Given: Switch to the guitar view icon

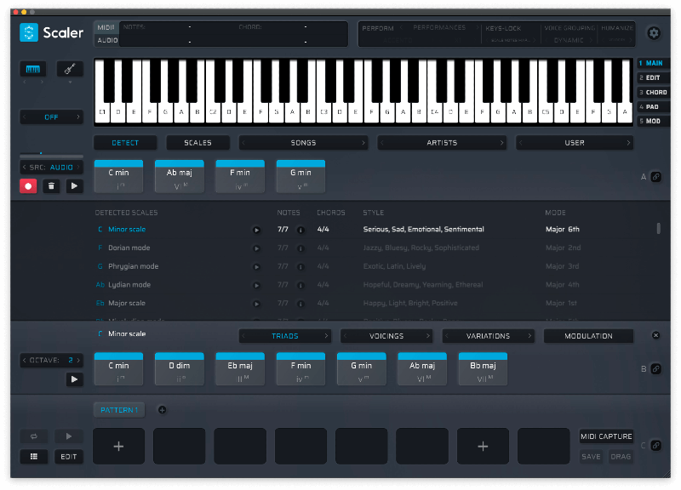Looking at the screenshot, I should [70, 69].
